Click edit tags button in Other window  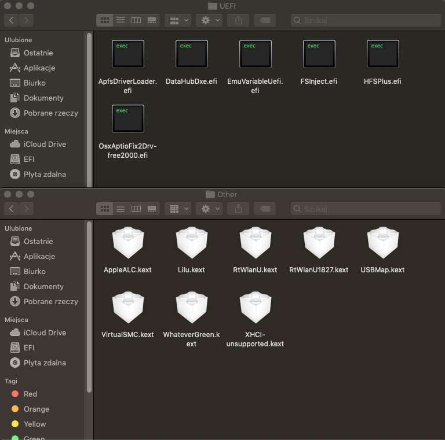pyautogui.click(x=265, y=209)
